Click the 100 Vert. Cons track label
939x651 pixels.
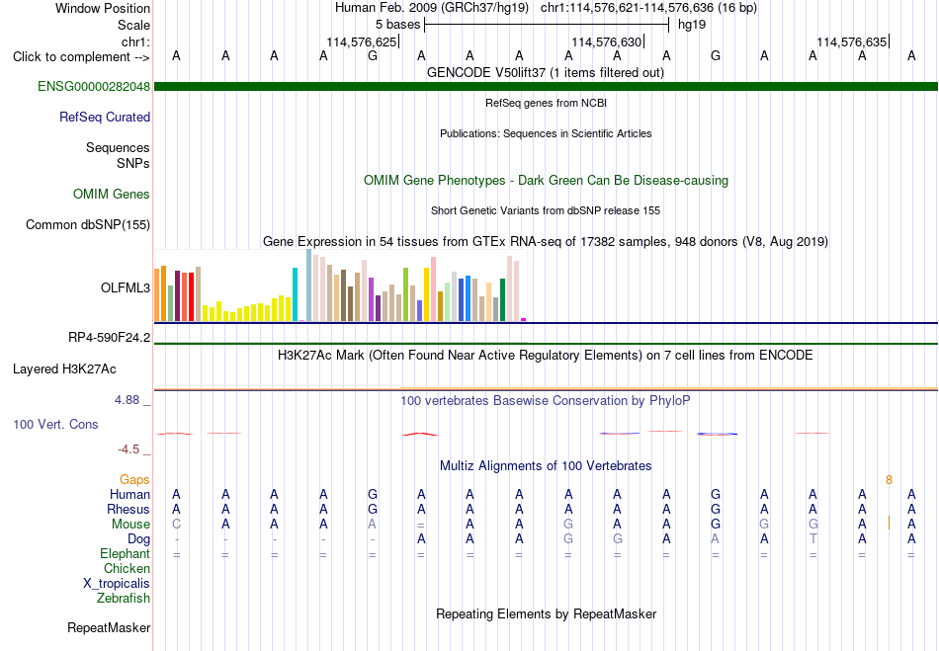(x=55, y=424)
